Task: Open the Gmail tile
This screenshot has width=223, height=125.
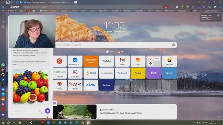Action: (122, 61)
